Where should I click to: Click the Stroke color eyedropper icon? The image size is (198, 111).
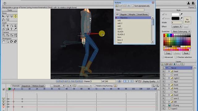tap(181, 18)
